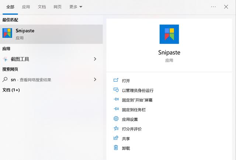
Task: Click the magnifier icon beside sn search
Action: coord(5,79)
